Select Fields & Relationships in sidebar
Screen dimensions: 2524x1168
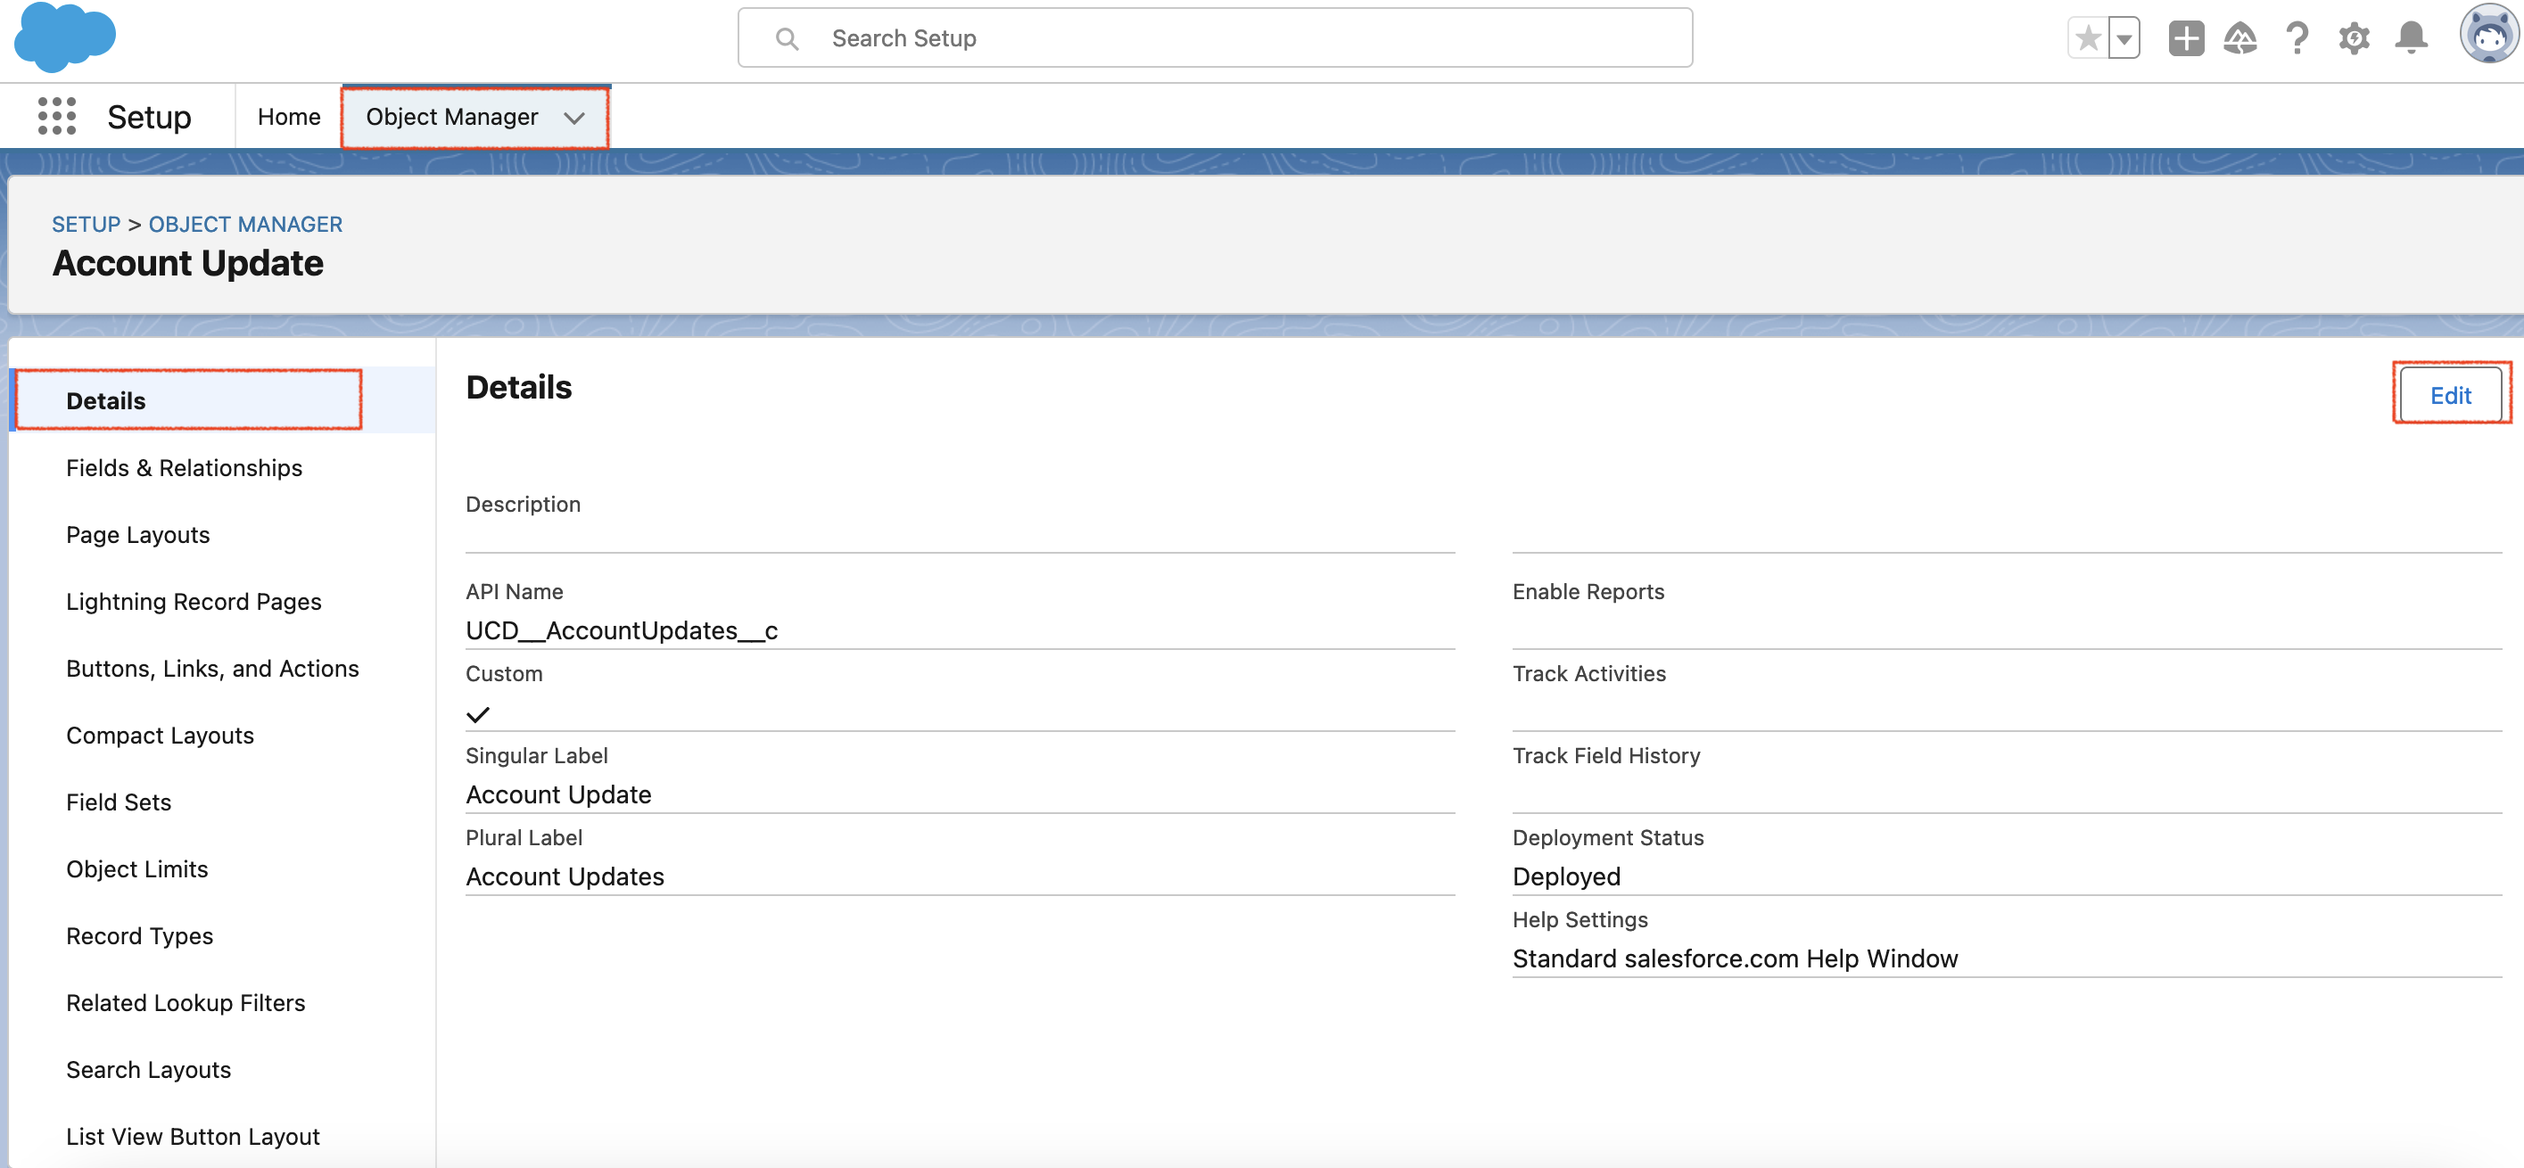pos(185,467)
